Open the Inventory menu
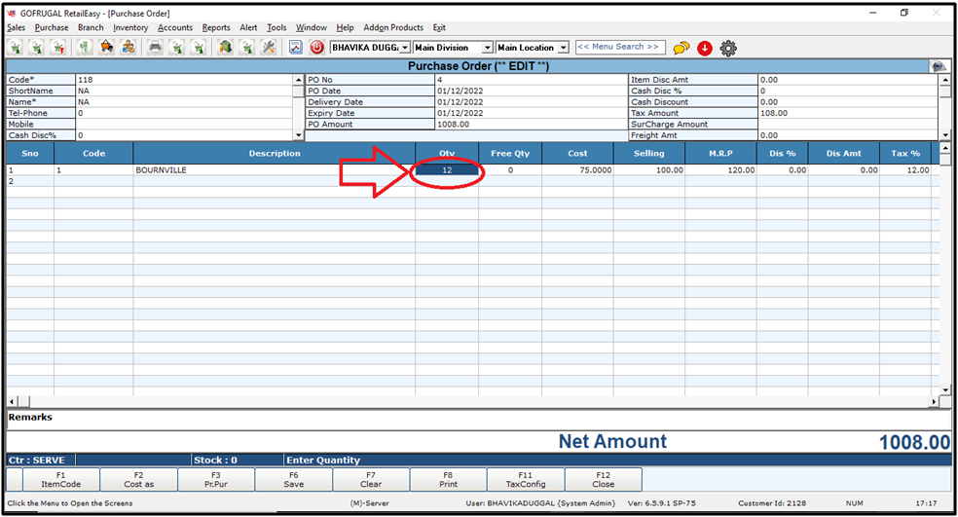 130,27
